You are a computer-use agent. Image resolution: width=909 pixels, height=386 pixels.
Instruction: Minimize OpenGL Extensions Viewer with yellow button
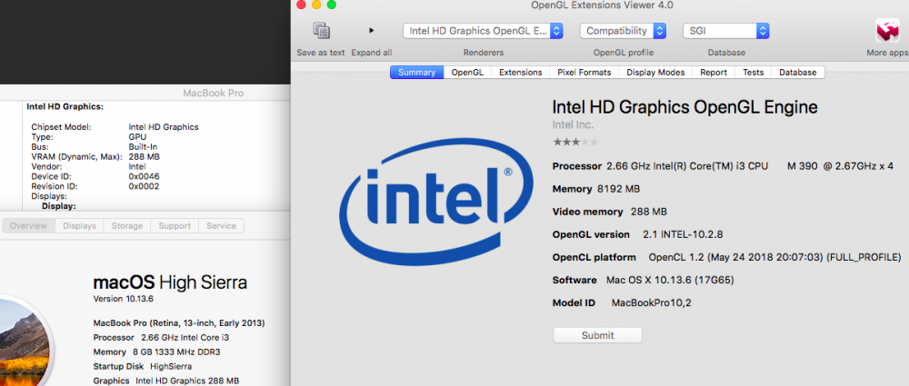(x=316, y=5)
